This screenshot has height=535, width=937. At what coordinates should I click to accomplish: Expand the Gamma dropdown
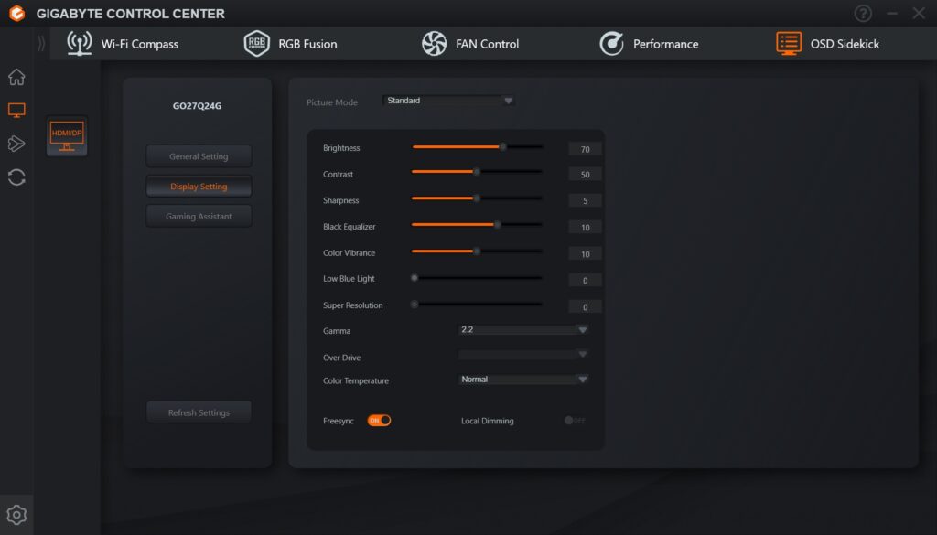(x=522, y=329)
